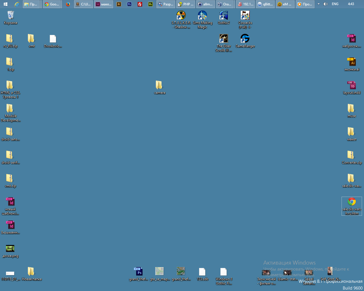
Task: Open Photoshop from the taskbar
Action: 129,4
